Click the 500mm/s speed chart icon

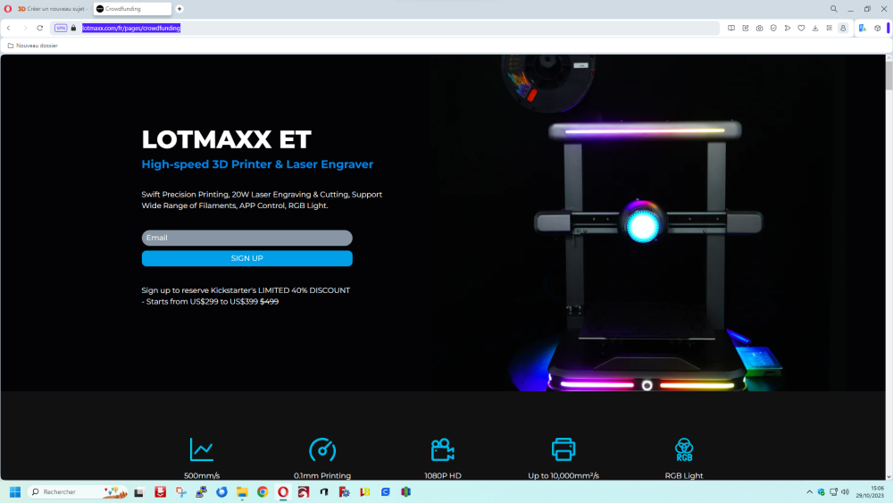(202, 449)
